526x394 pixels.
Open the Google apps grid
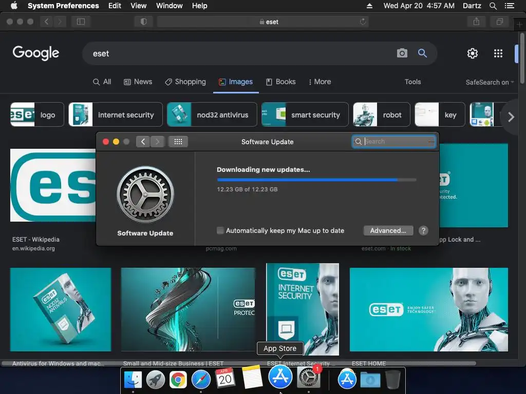point(498,53)
